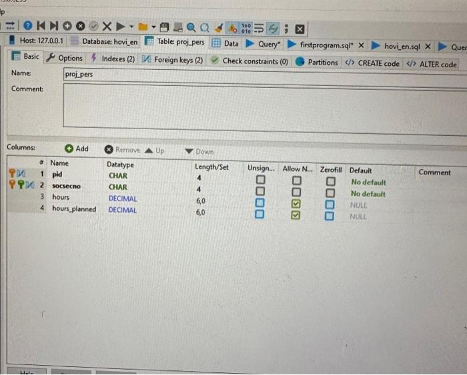Toggle the stop on errors icon

[232, 28]
